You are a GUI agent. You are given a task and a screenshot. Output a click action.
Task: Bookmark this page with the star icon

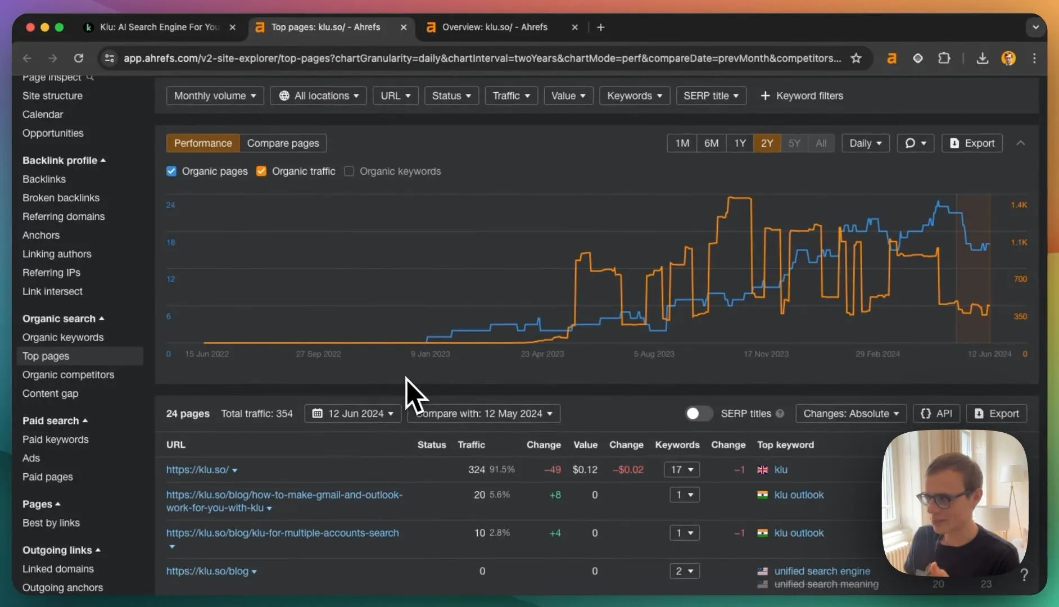(856, 58)
